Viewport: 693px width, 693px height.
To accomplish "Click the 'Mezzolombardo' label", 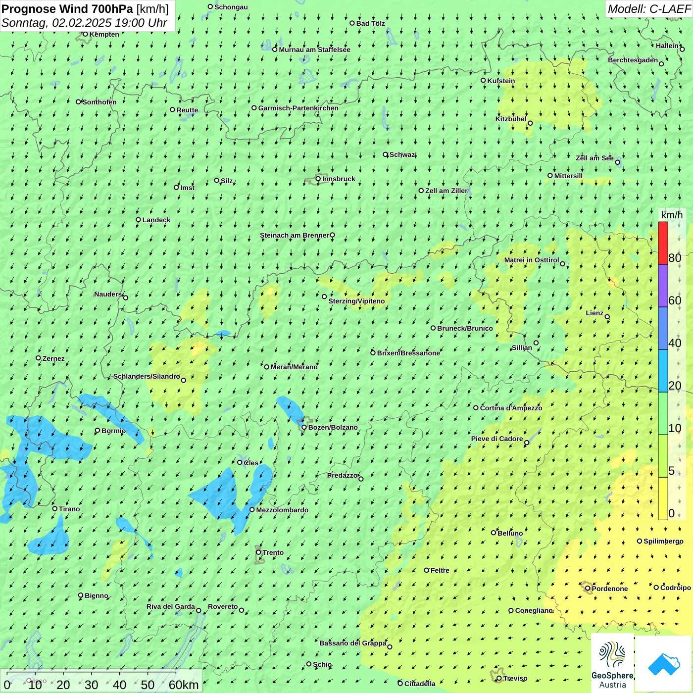I will pos(282,510).
